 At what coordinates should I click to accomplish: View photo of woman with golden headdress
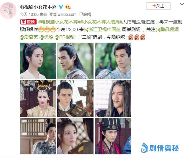(38, 99)
